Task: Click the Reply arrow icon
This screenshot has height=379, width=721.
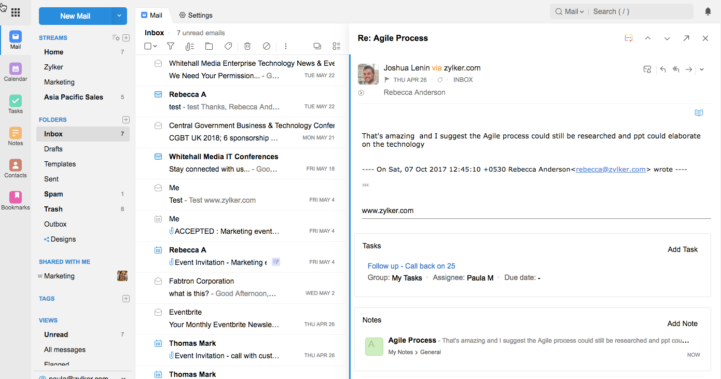Action: coord(663,69)
